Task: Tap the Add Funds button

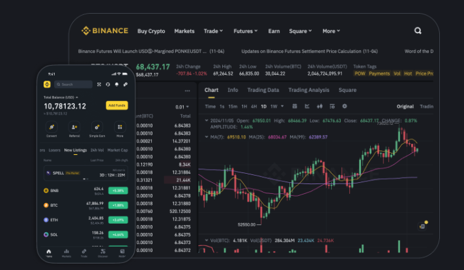Action: 117,105
